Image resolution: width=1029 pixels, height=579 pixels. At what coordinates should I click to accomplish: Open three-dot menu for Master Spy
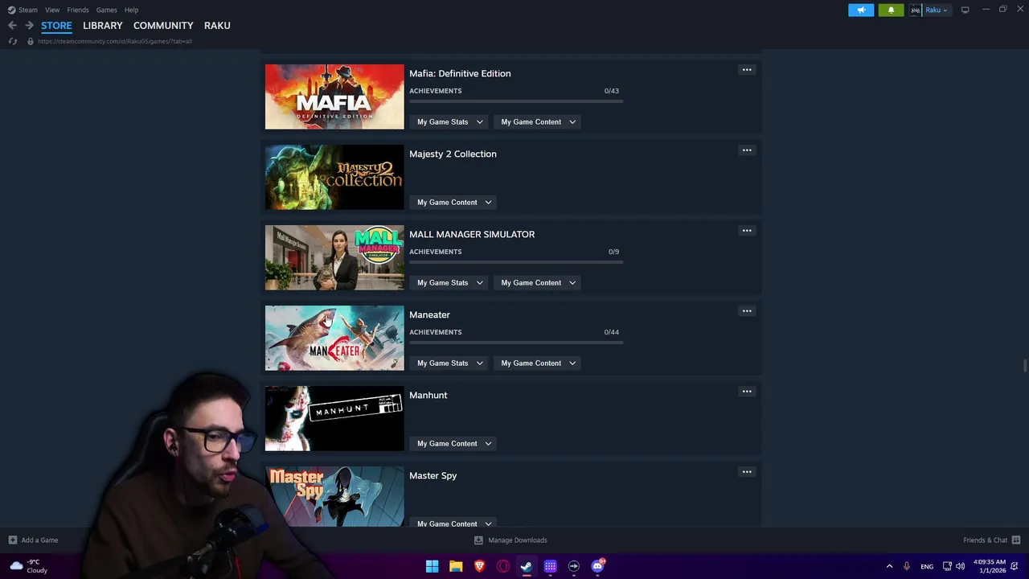coord(747,472)
